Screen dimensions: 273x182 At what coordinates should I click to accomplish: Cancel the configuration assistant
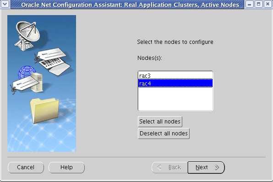[26, 167]
